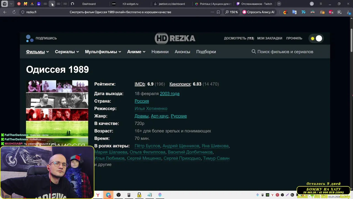The image size is (353, 199).
Task: Open the address bar three-dots menu
Action: 212,12
